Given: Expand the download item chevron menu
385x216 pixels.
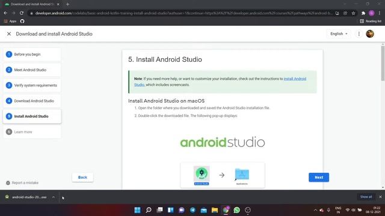Looking at the screenshot, I should pos(54,197).
